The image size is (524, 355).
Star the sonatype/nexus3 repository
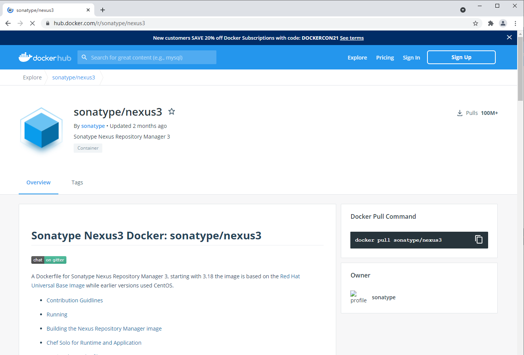[x=172, y=111]
